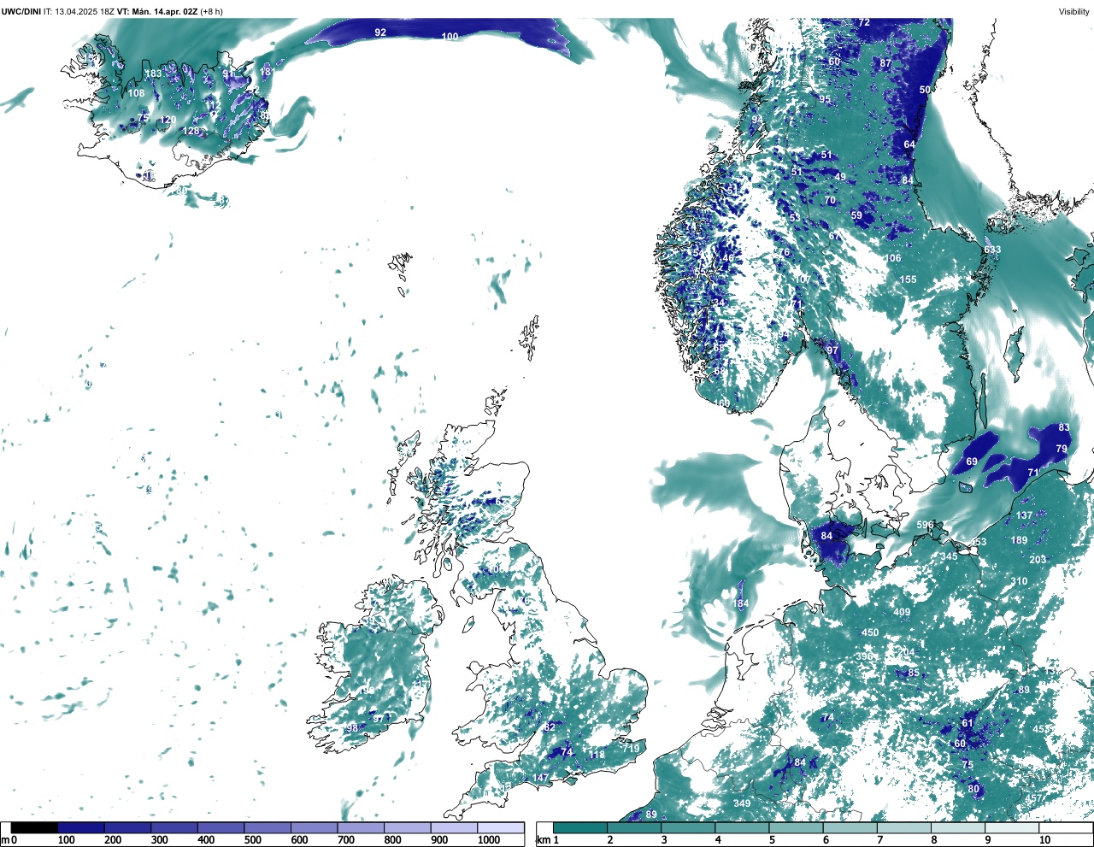
Task: Click the "106" value in Sweden
Action: click(x=893, y=258)
